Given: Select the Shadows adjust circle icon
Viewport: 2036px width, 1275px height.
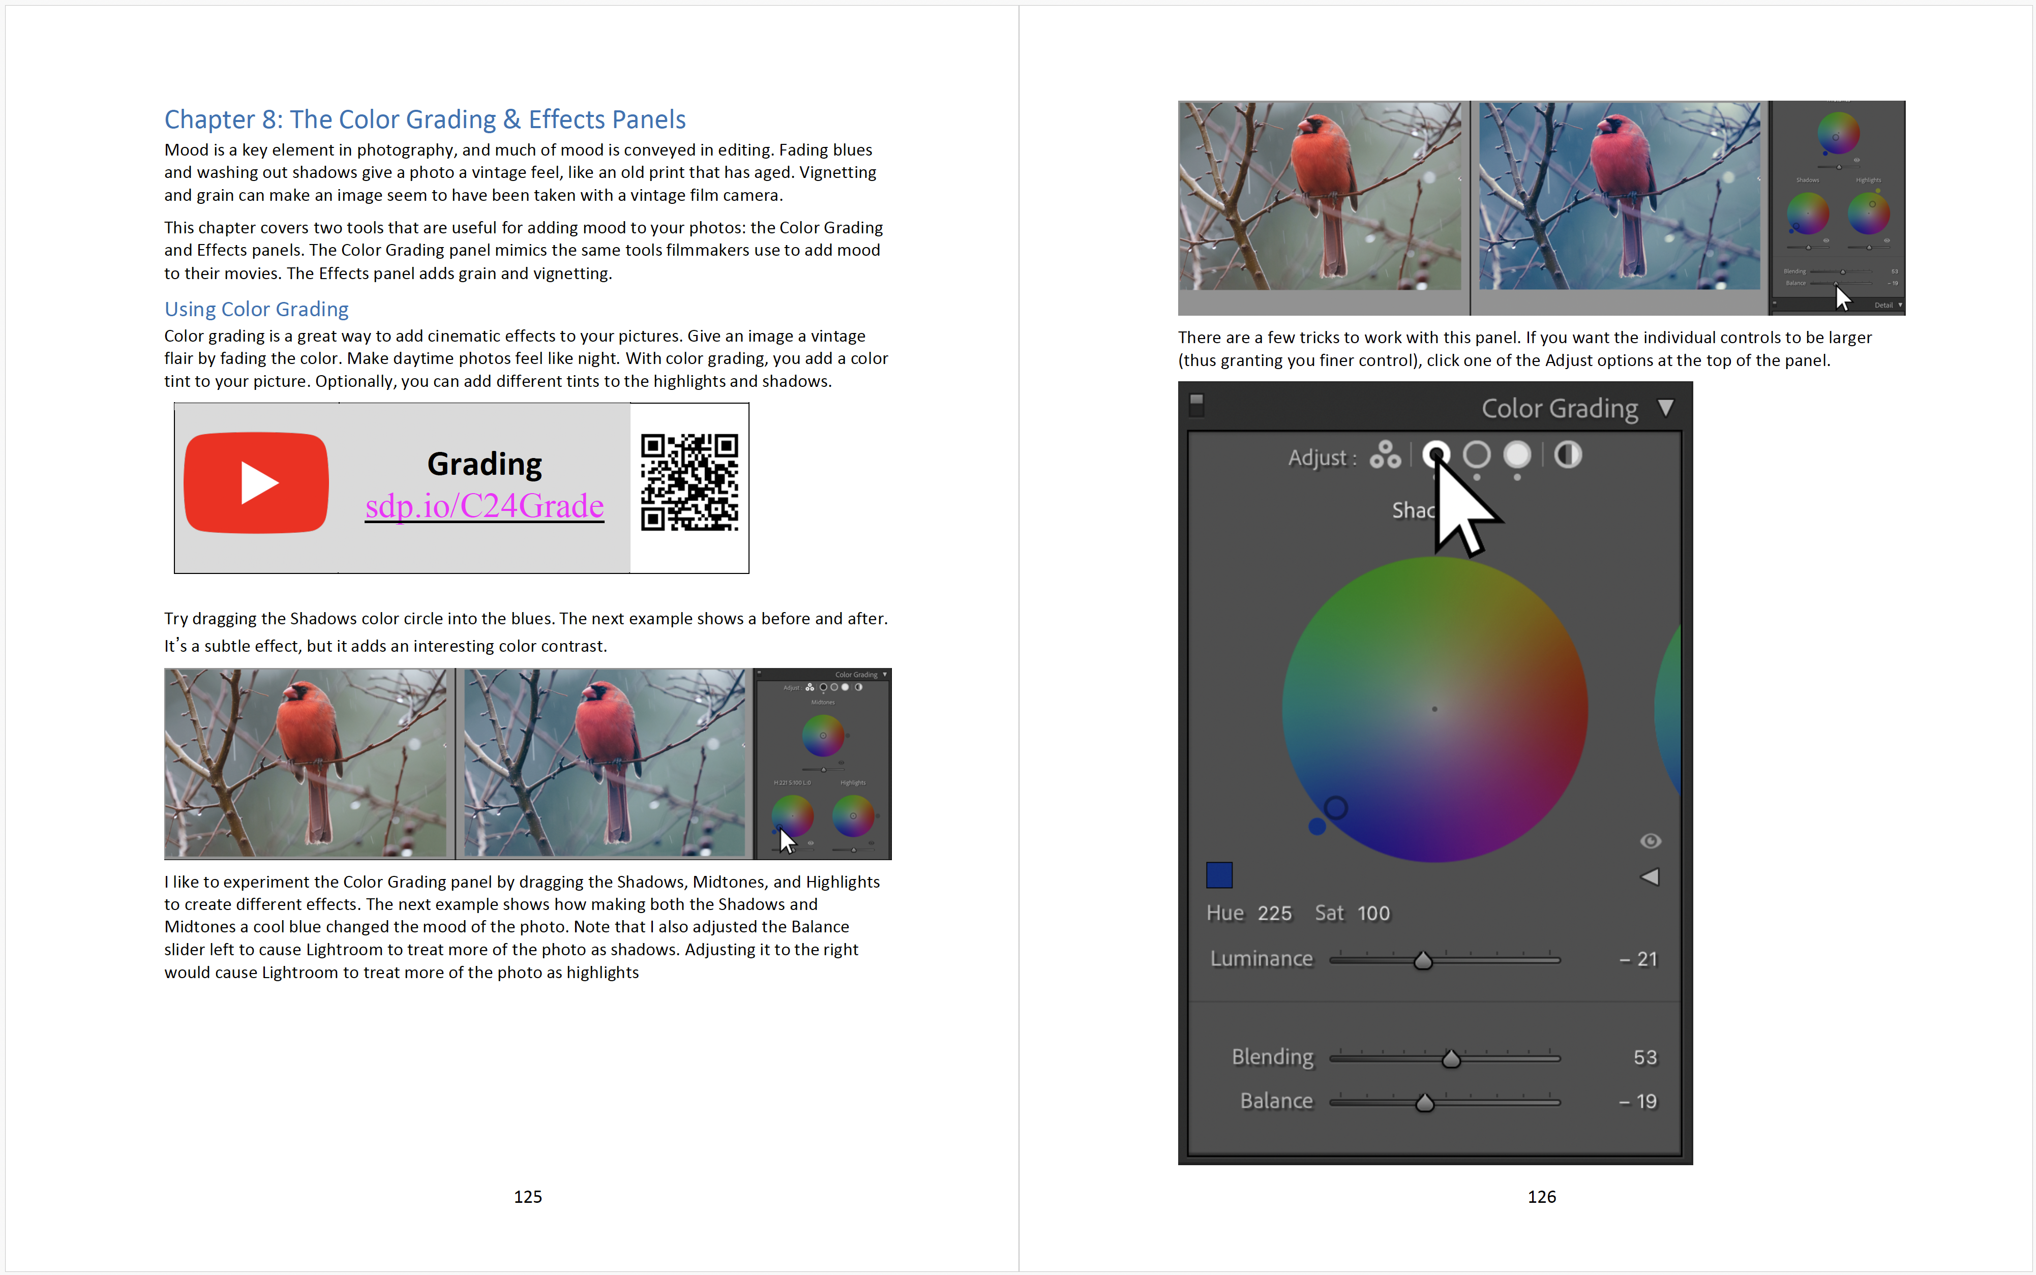Looking at the screenshot, I should (1435, 453).
